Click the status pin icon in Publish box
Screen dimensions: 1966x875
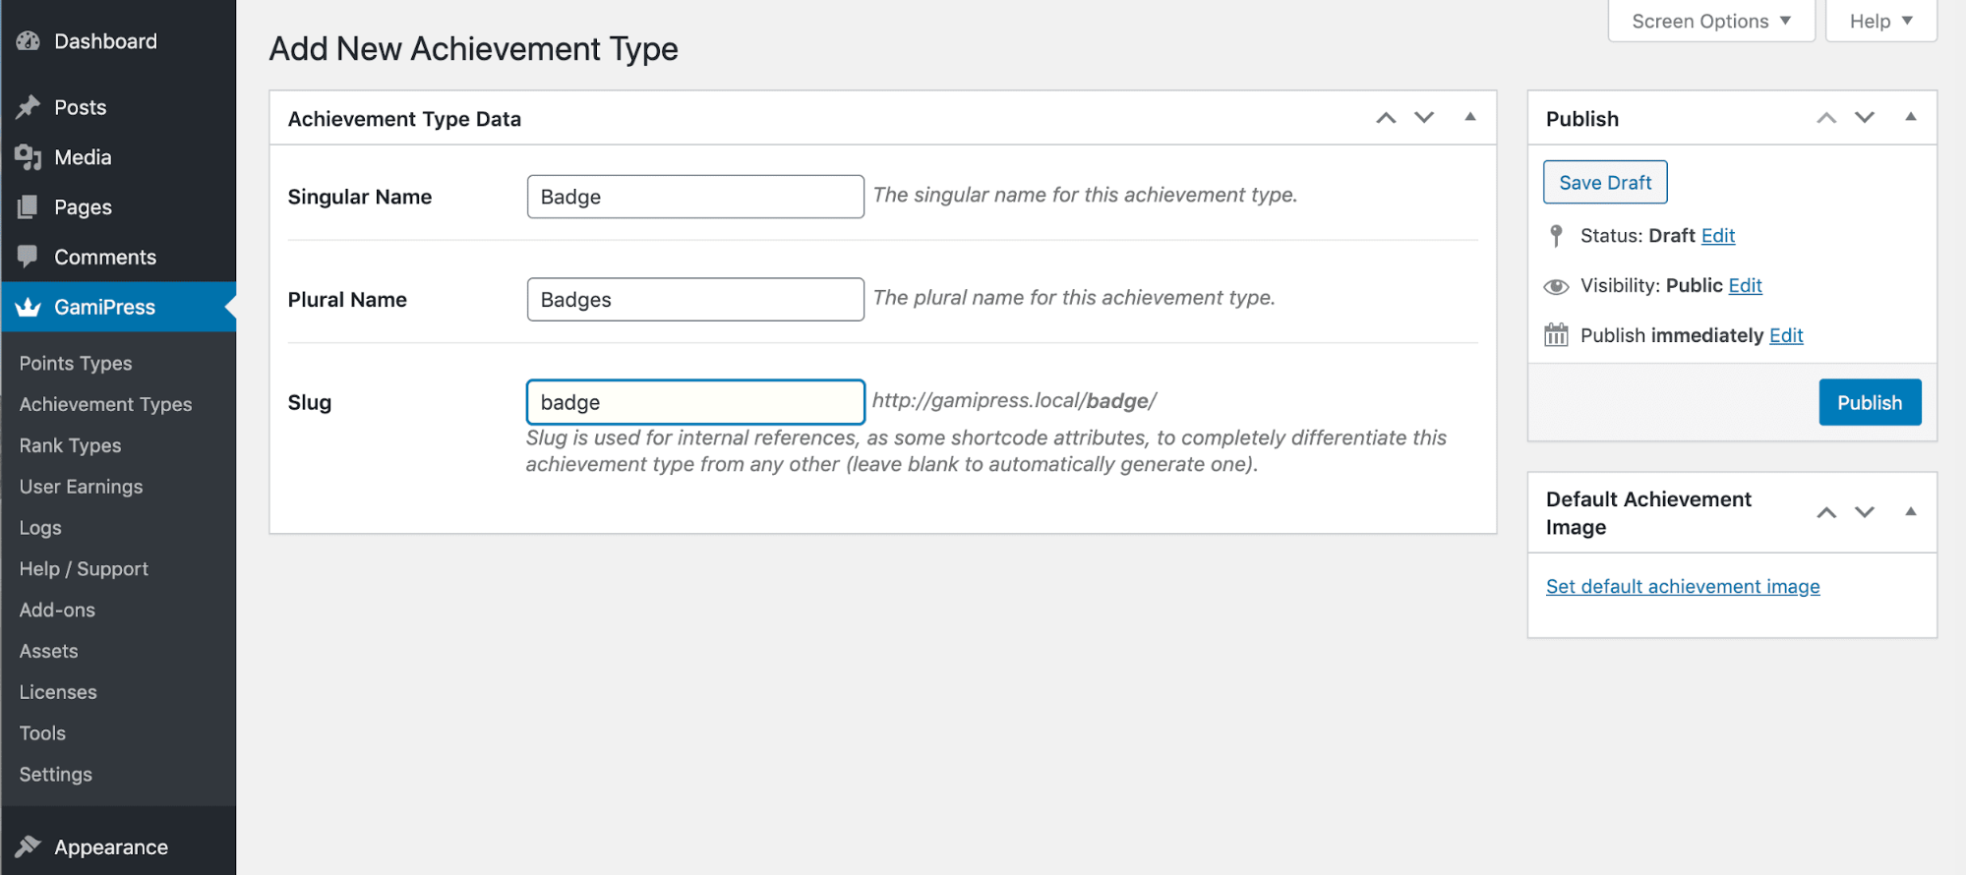point(1556,236)
